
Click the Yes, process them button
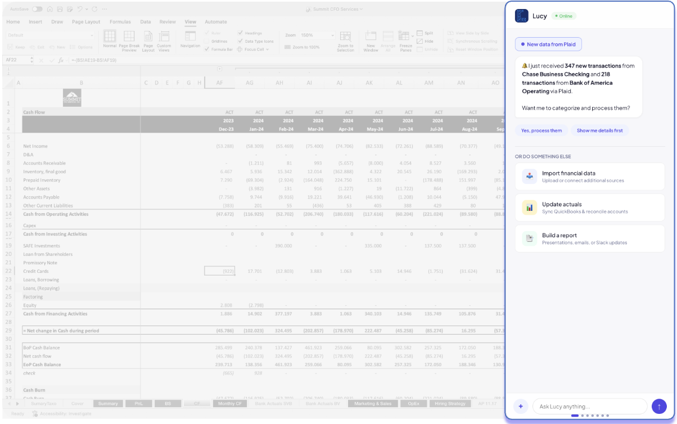click(x=541, y=130)
